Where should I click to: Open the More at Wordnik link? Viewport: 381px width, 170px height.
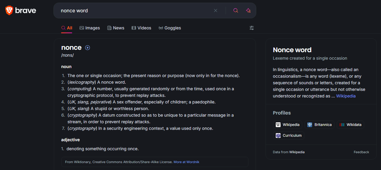click(186, 162)
